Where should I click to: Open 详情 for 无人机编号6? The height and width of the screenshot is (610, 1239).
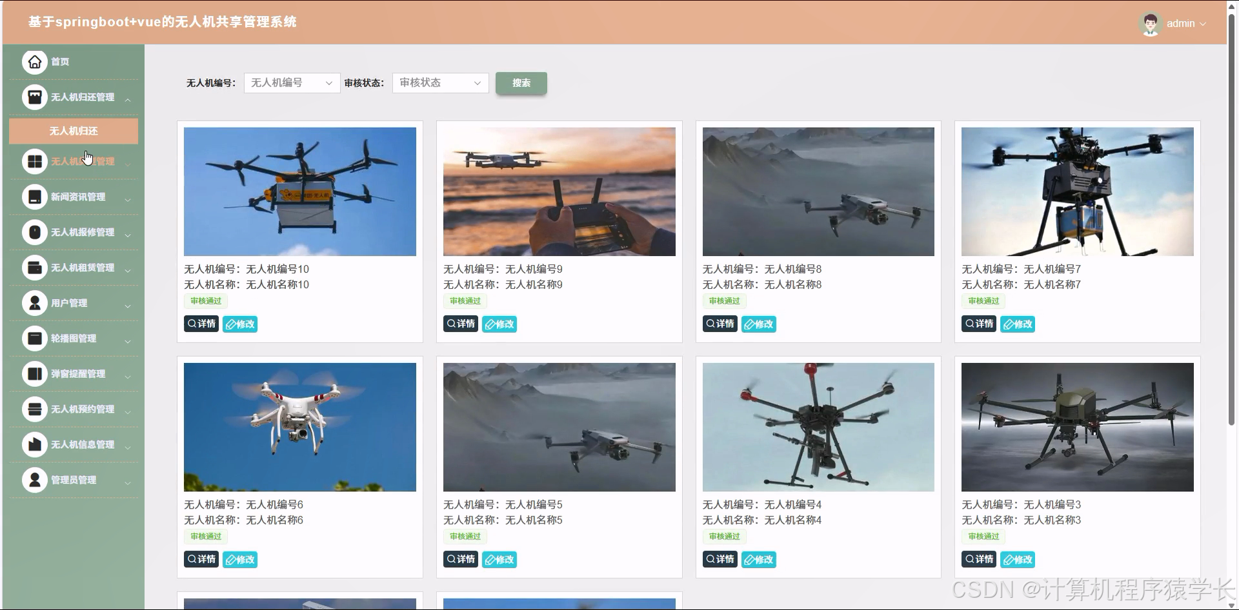pyautogui.click(x=201, y=559)
